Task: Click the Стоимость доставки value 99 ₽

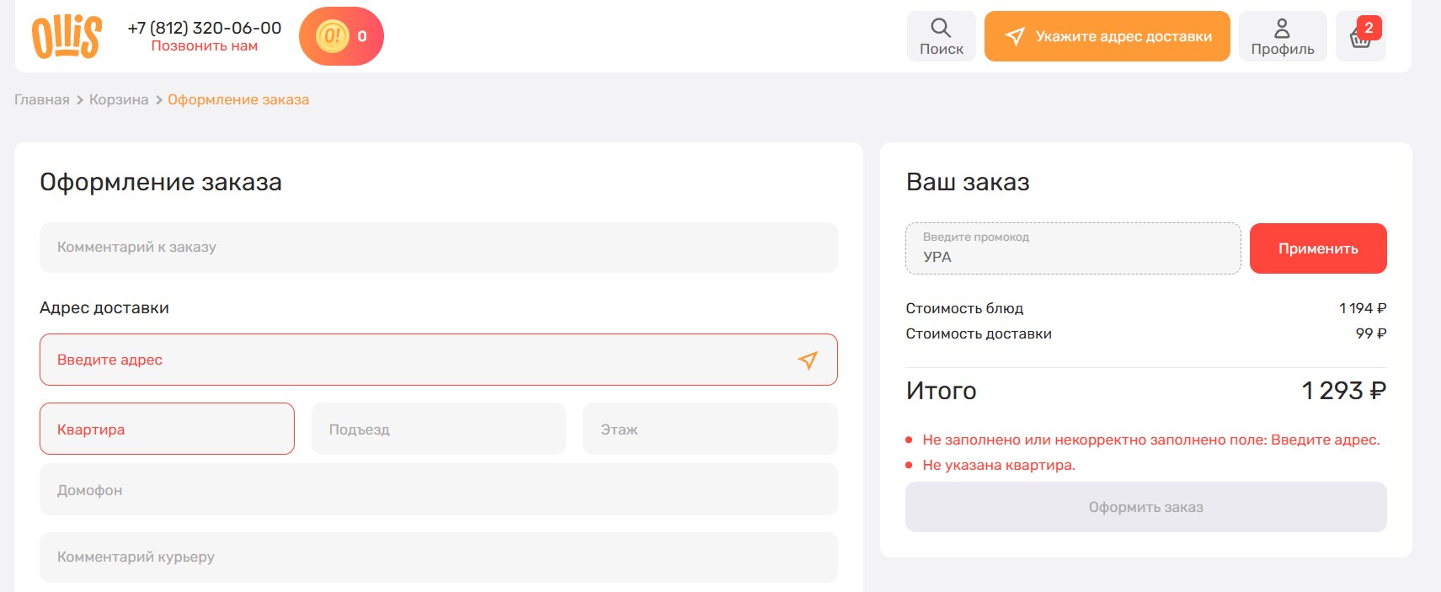Action: pos(1371,333)
